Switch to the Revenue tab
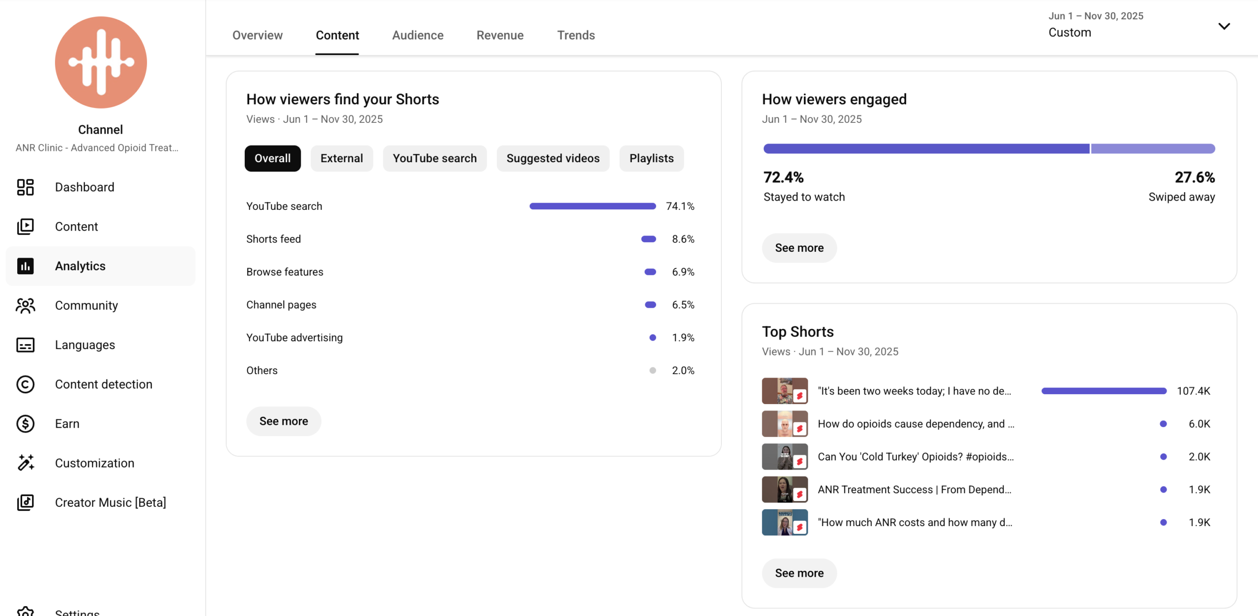This screenshot has width=1258, height=616. point(500,35)
